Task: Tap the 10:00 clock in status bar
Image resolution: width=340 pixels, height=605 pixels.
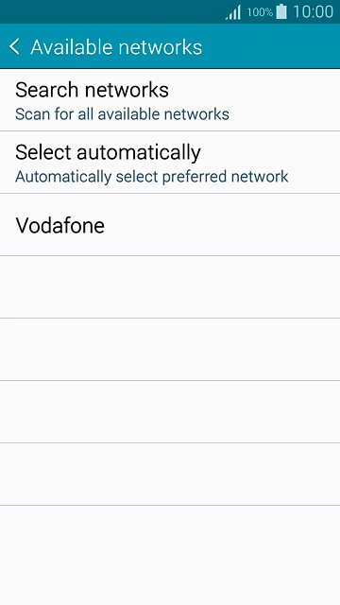Action: [x=313, y=12]
